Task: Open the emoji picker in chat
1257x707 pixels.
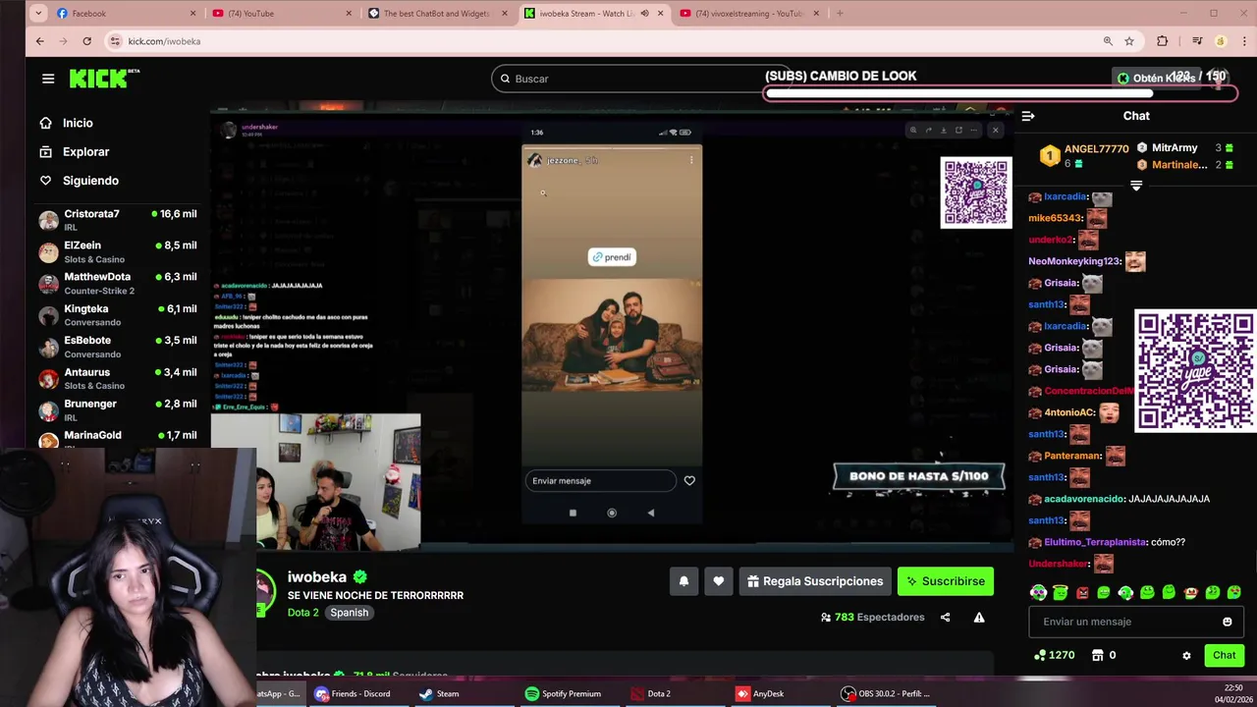Action: (x=1227, y=622)
